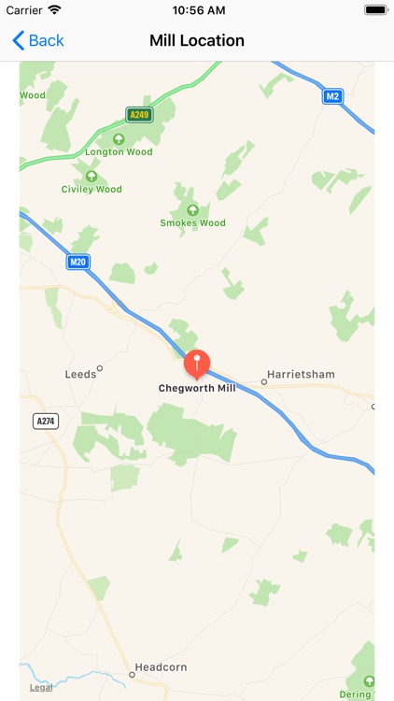This screenshot has width=394, height=701.
Task: Open the Legal link on map
Action: pos(41,688)
